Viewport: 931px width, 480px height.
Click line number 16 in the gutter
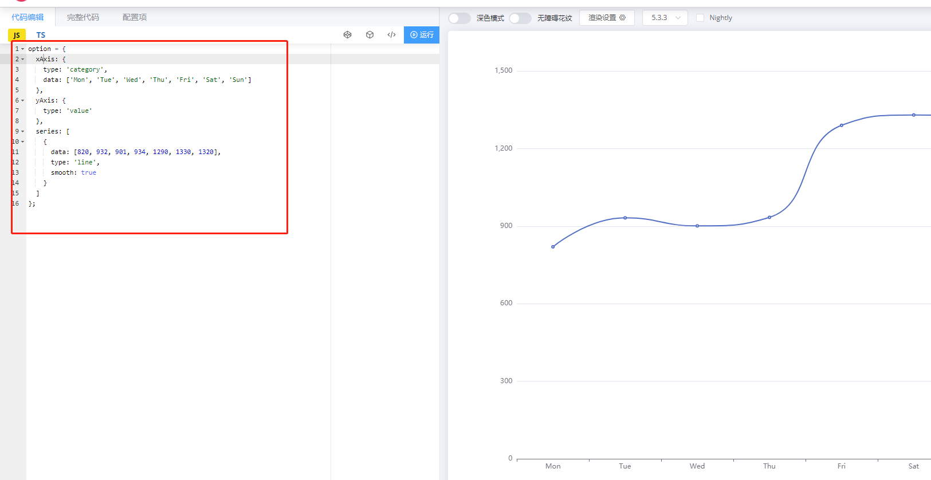pyautogui.click(x=15, y=204)
